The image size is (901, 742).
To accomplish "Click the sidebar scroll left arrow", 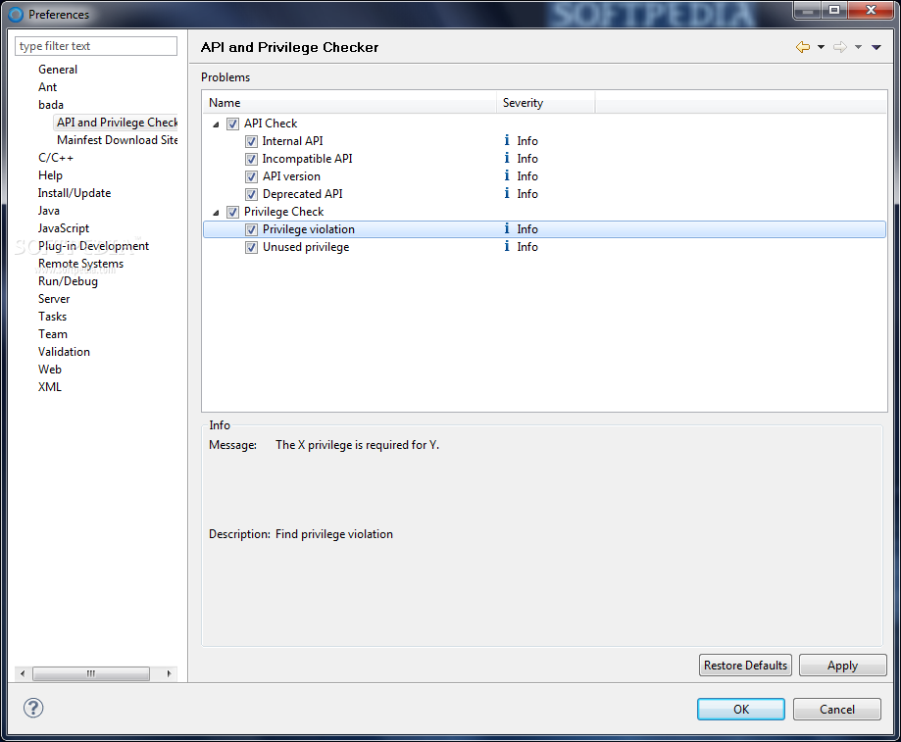I will [x=23, y=673].
